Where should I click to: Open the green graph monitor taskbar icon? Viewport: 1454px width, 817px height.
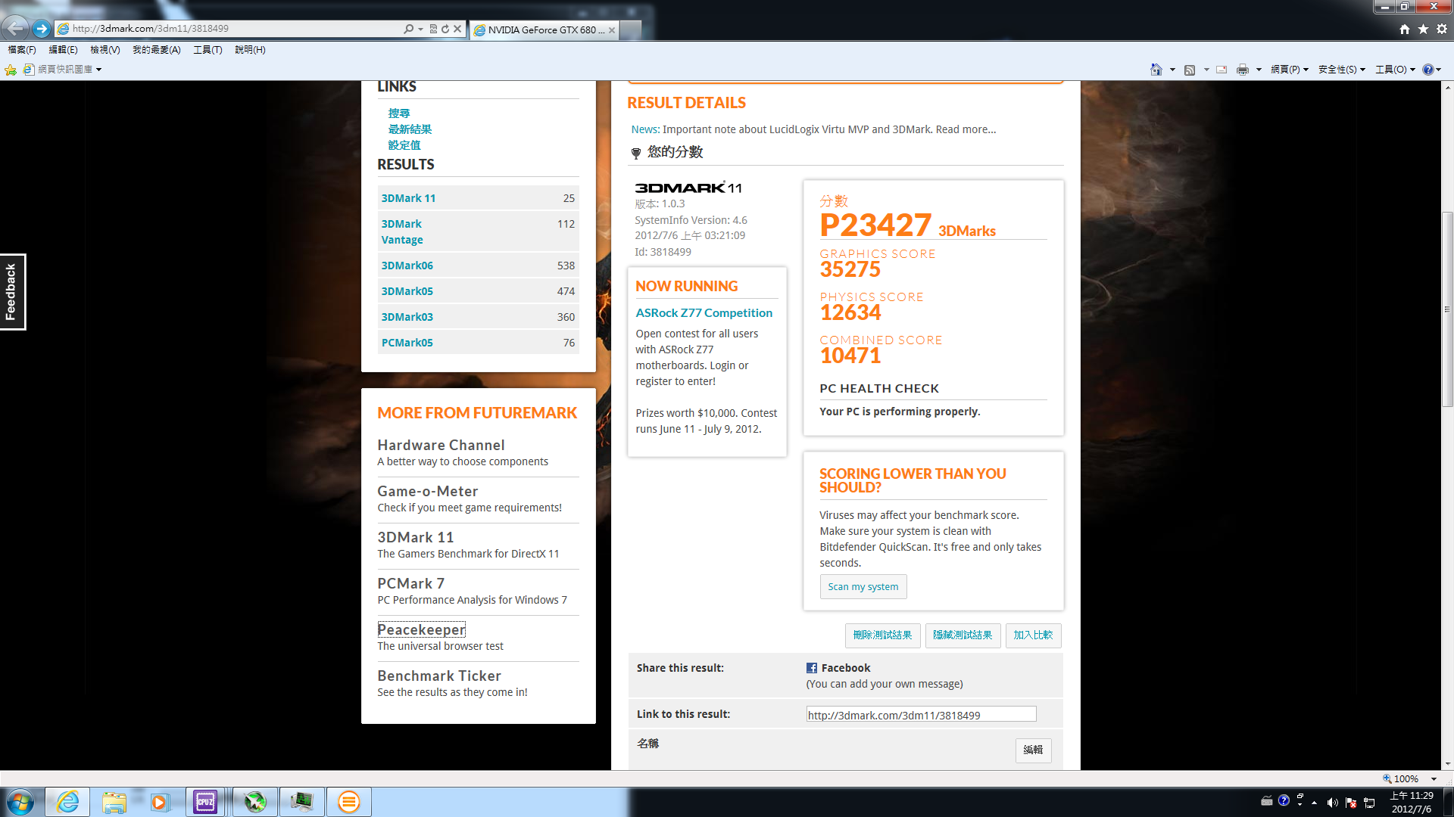[x=302, y=802]
